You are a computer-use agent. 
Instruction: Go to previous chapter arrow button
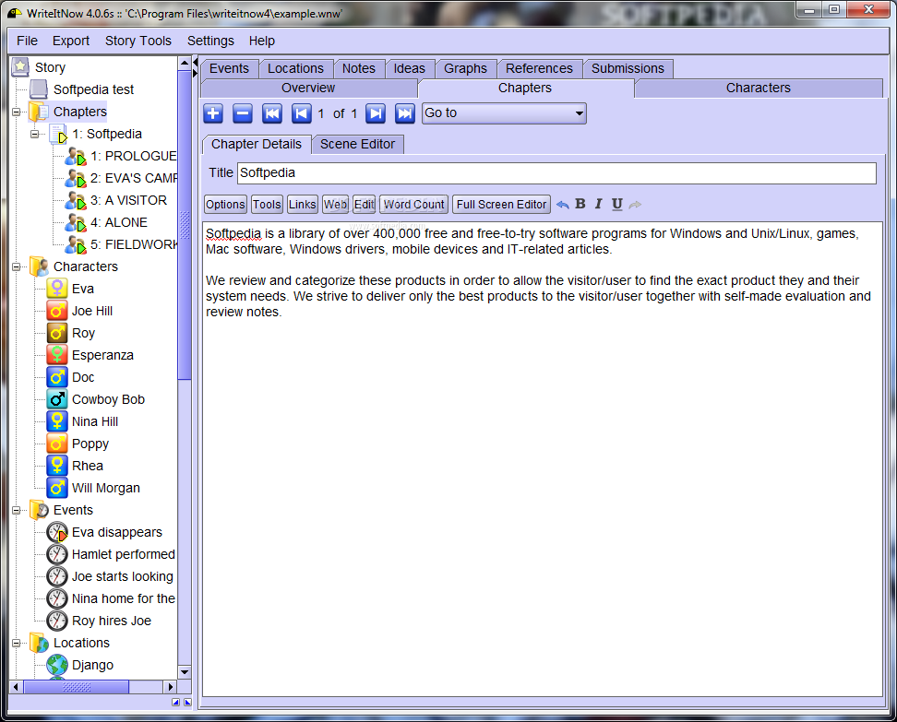tap(302, 113)
